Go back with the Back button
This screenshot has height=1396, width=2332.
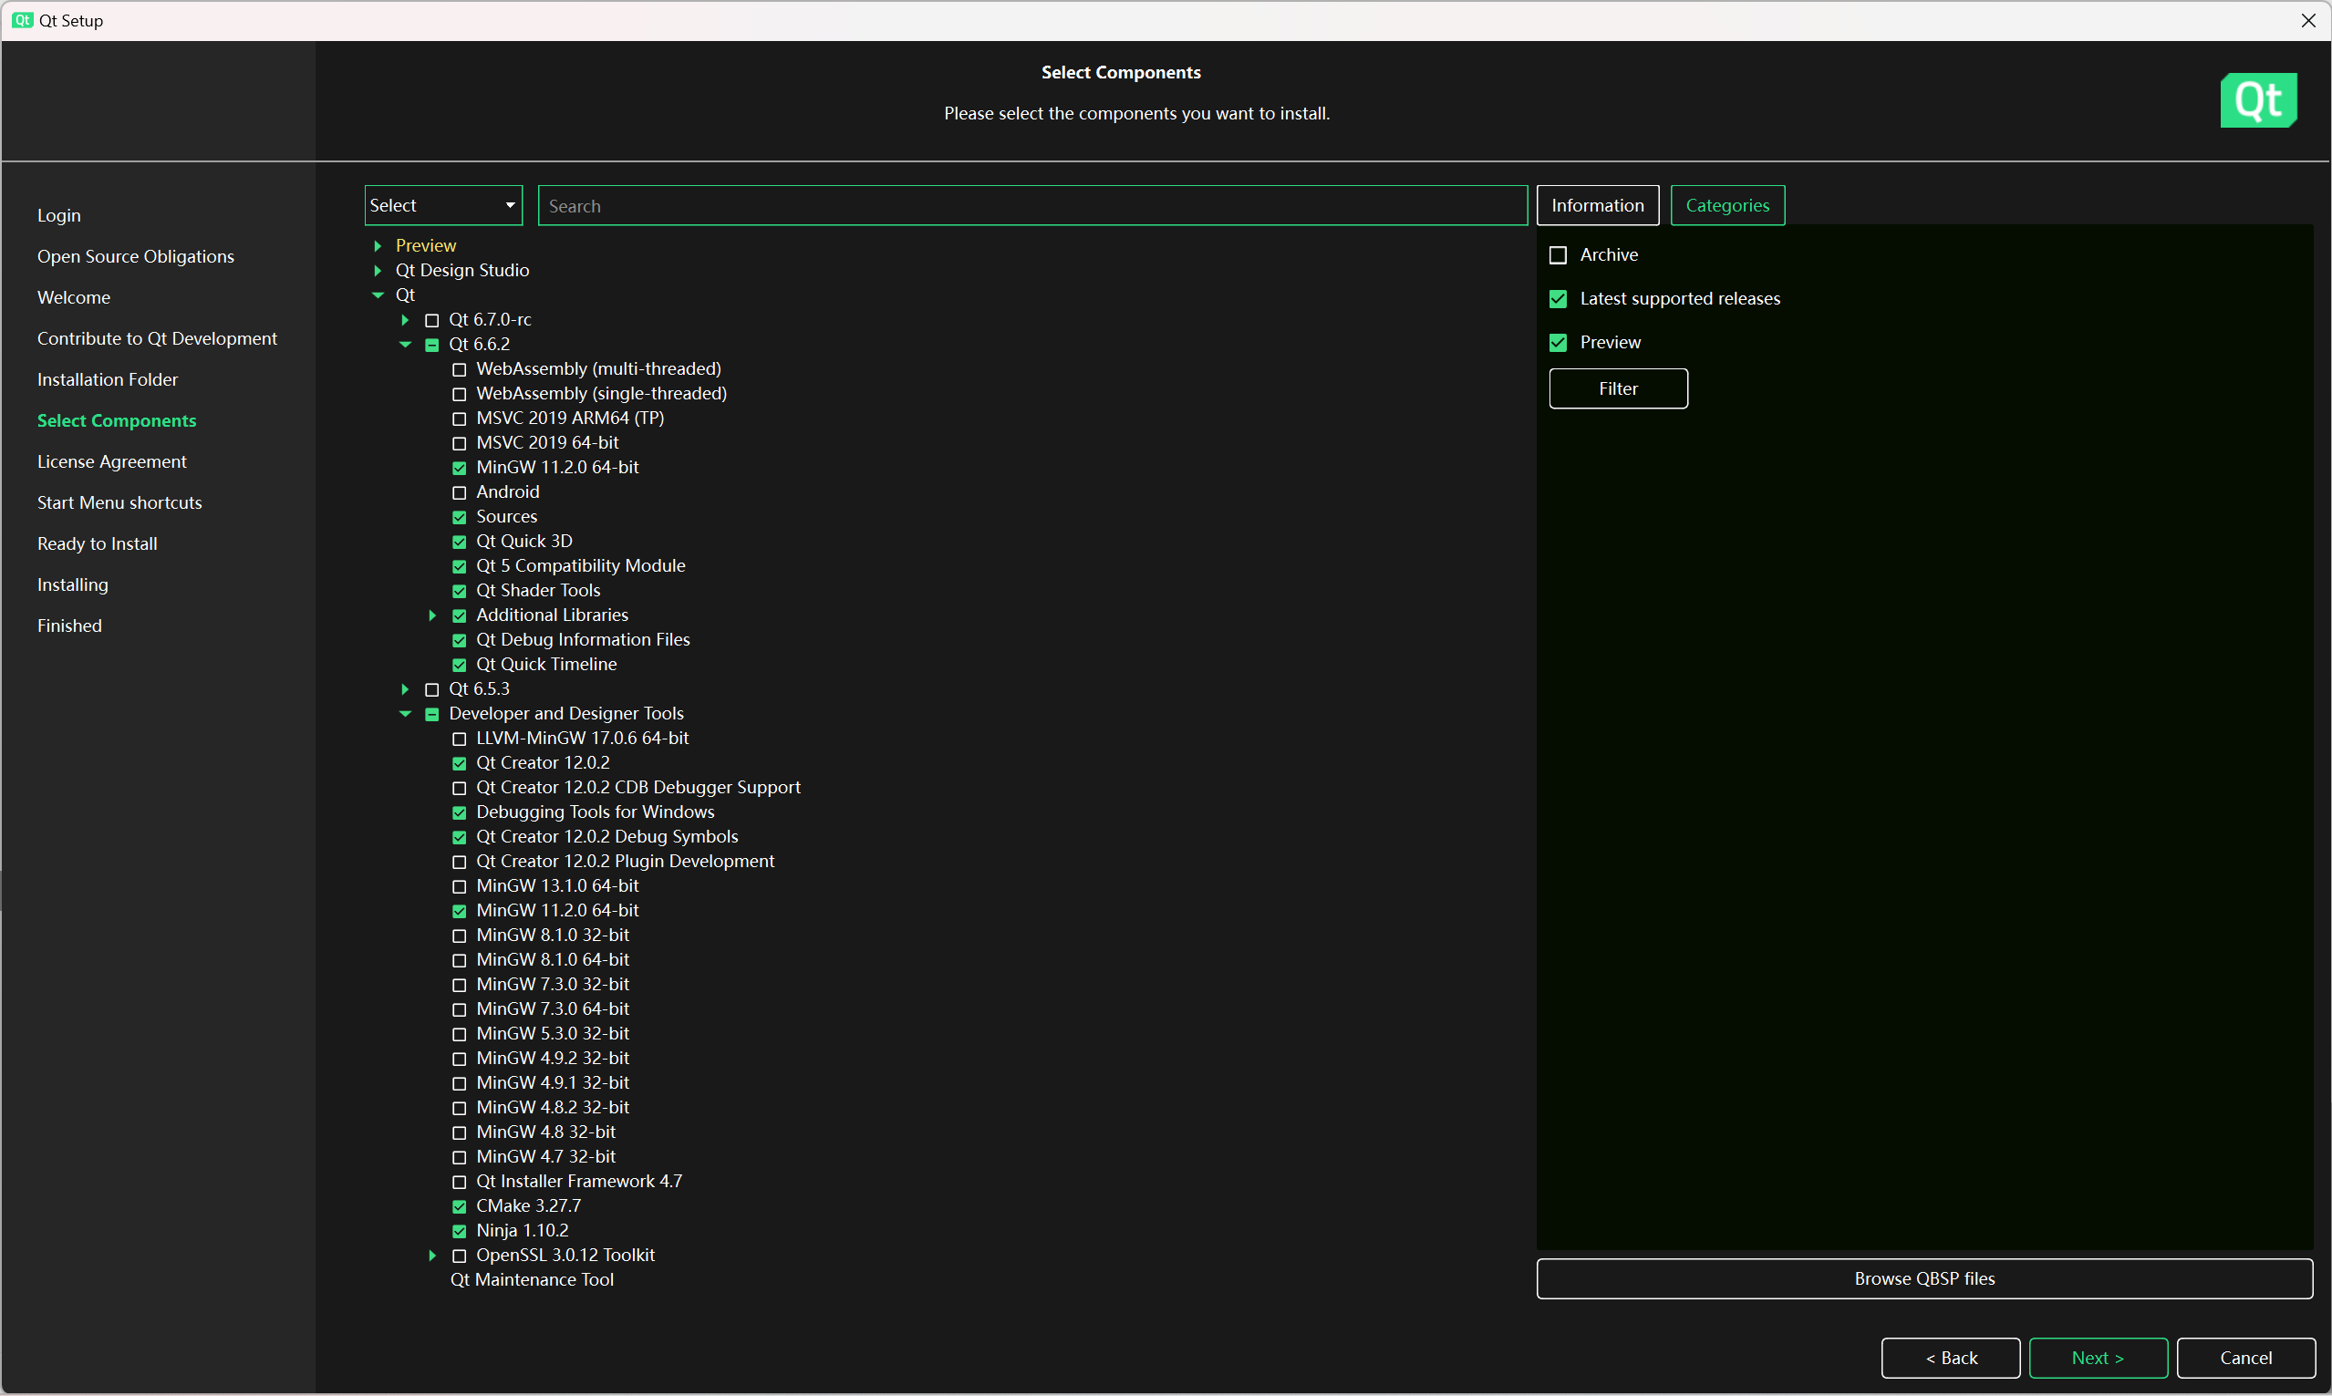coord(1950,1358)
